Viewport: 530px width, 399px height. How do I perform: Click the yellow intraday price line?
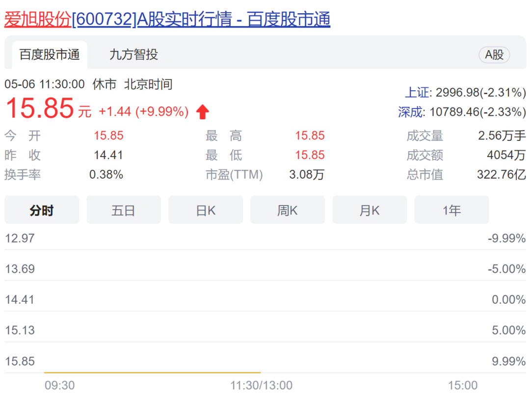click(x=152, y=372)
